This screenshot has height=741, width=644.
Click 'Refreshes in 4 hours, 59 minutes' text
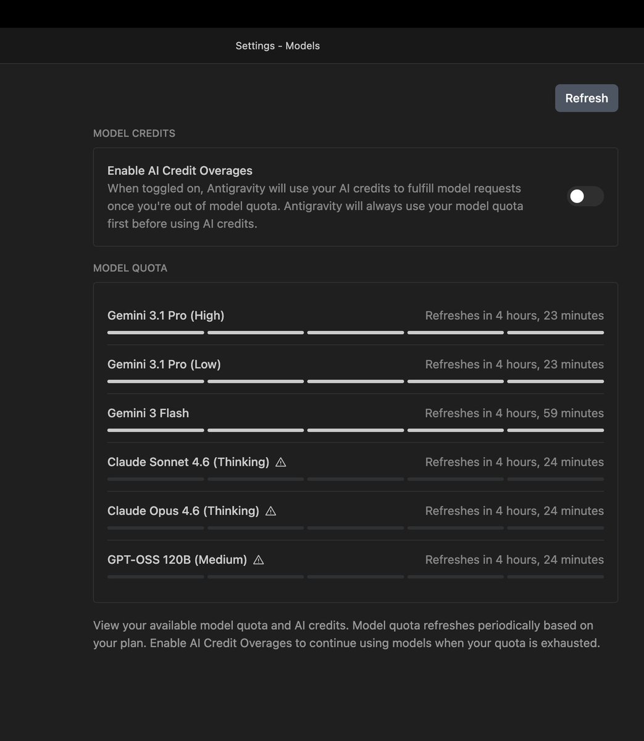tap(514, 413)
